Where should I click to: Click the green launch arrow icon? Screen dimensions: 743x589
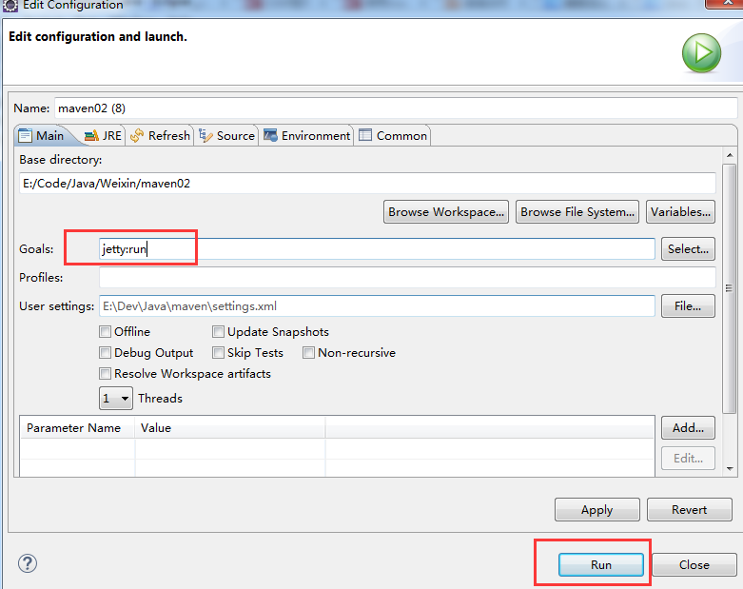point(701,53)
